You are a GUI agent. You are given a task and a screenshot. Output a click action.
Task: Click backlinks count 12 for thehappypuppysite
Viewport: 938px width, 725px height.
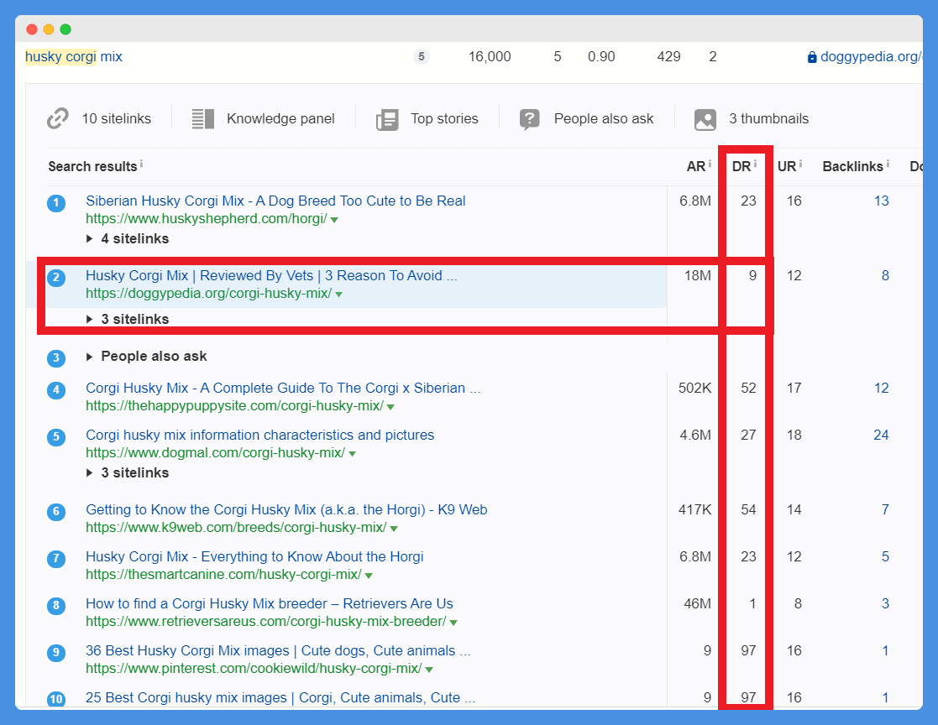click(881, 388)
